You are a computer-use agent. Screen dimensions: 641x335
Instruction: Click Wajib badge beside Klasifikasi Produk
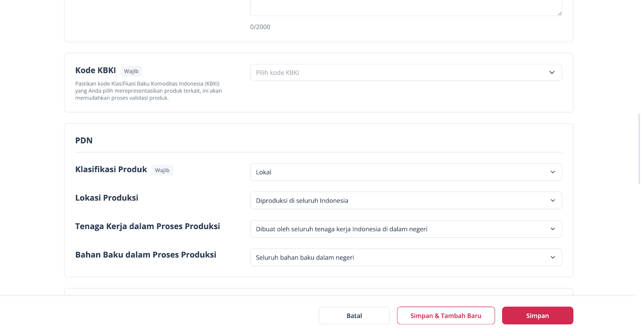pos(162,170)
